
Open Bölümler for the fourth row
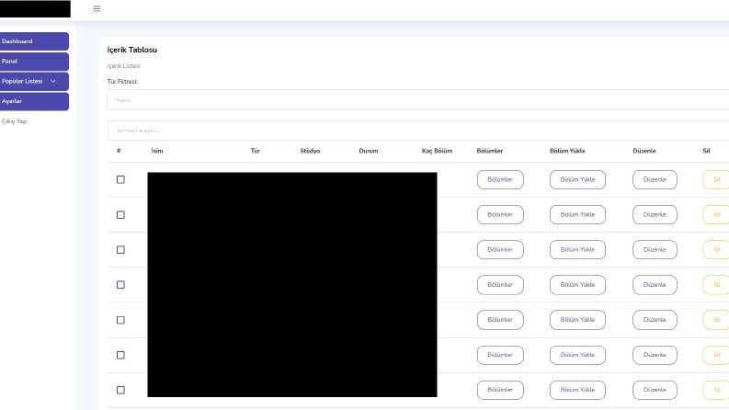pos(500,284)
